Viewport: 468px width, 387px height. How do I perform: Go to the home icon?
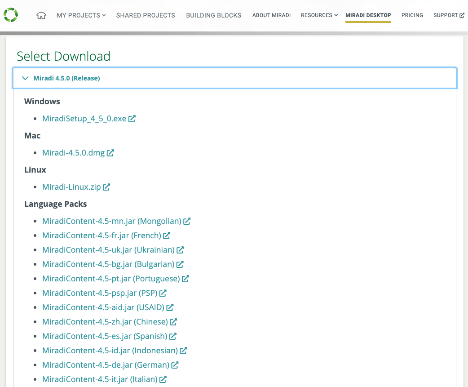coord(41,15)
